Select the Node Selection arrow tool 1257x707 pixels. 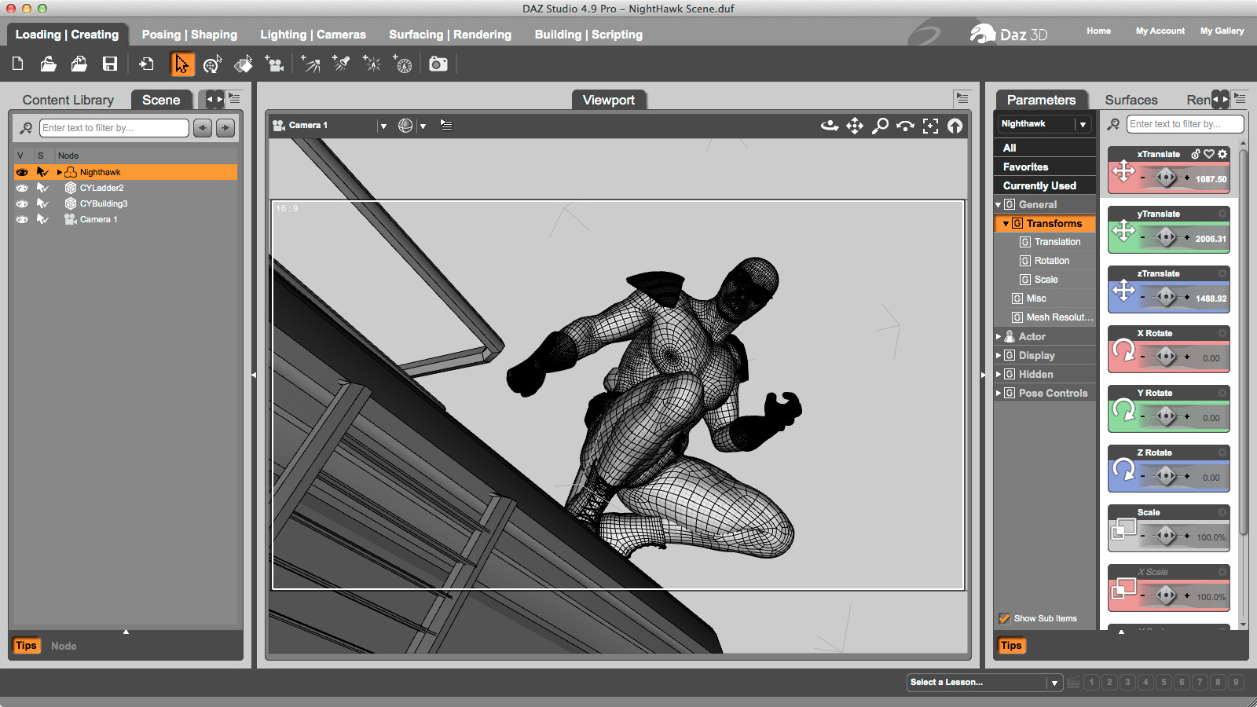point(181,64)
